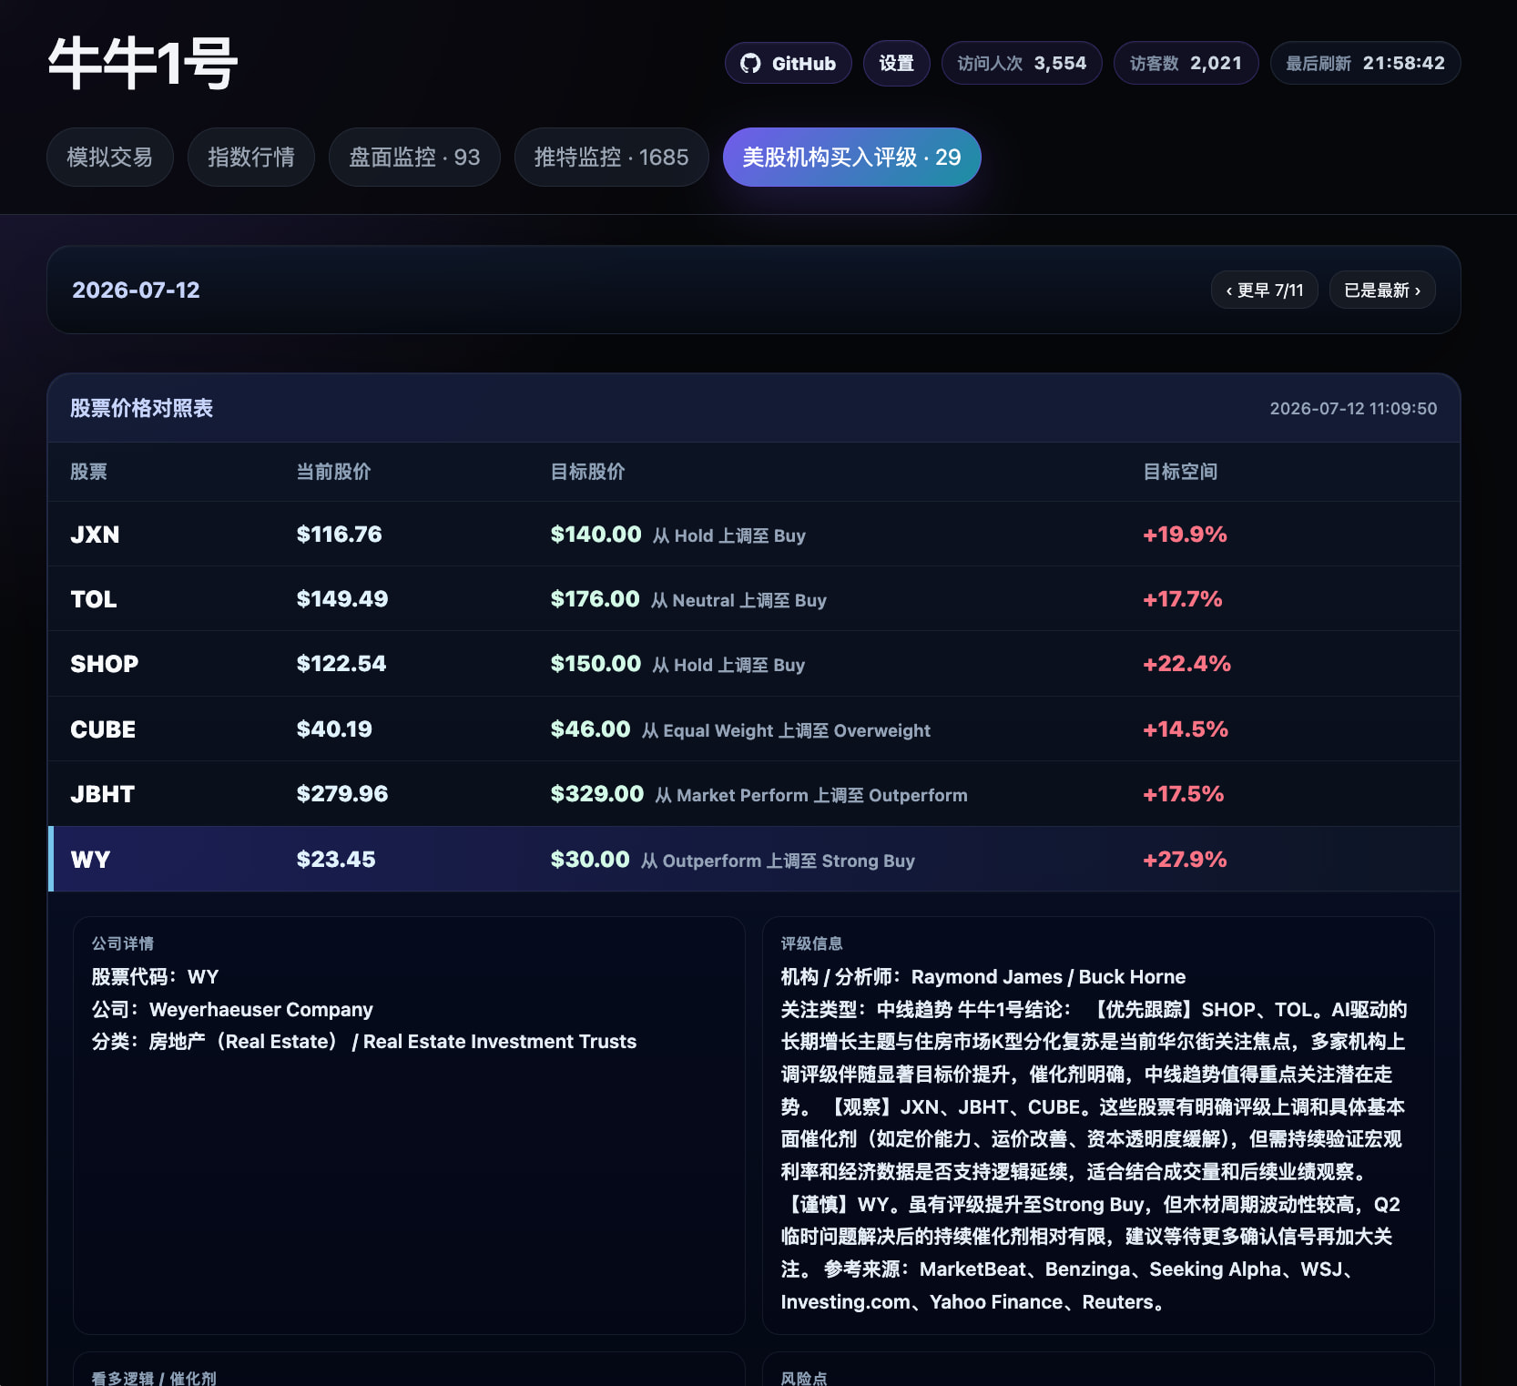Click TOL current price $149.49

tap(341, 599)
